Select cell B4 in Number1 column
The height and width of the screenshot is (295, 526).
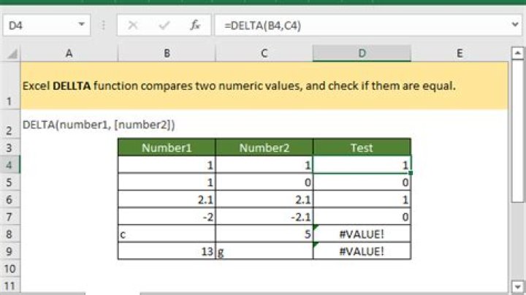(x=167, y=164)
